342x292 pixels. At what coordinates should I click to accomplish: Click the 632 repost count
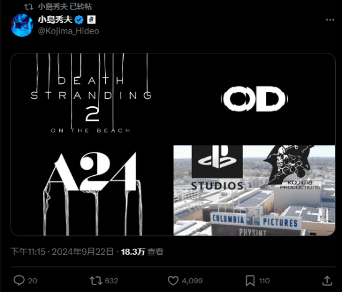point(111,281)
